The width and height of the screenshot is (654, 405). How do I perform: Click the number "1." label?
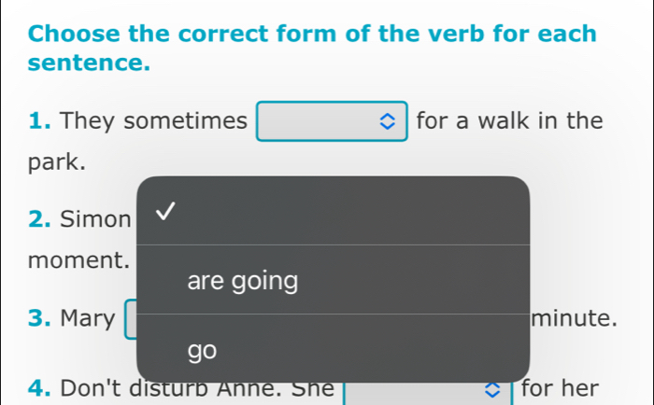click(39, 121)
